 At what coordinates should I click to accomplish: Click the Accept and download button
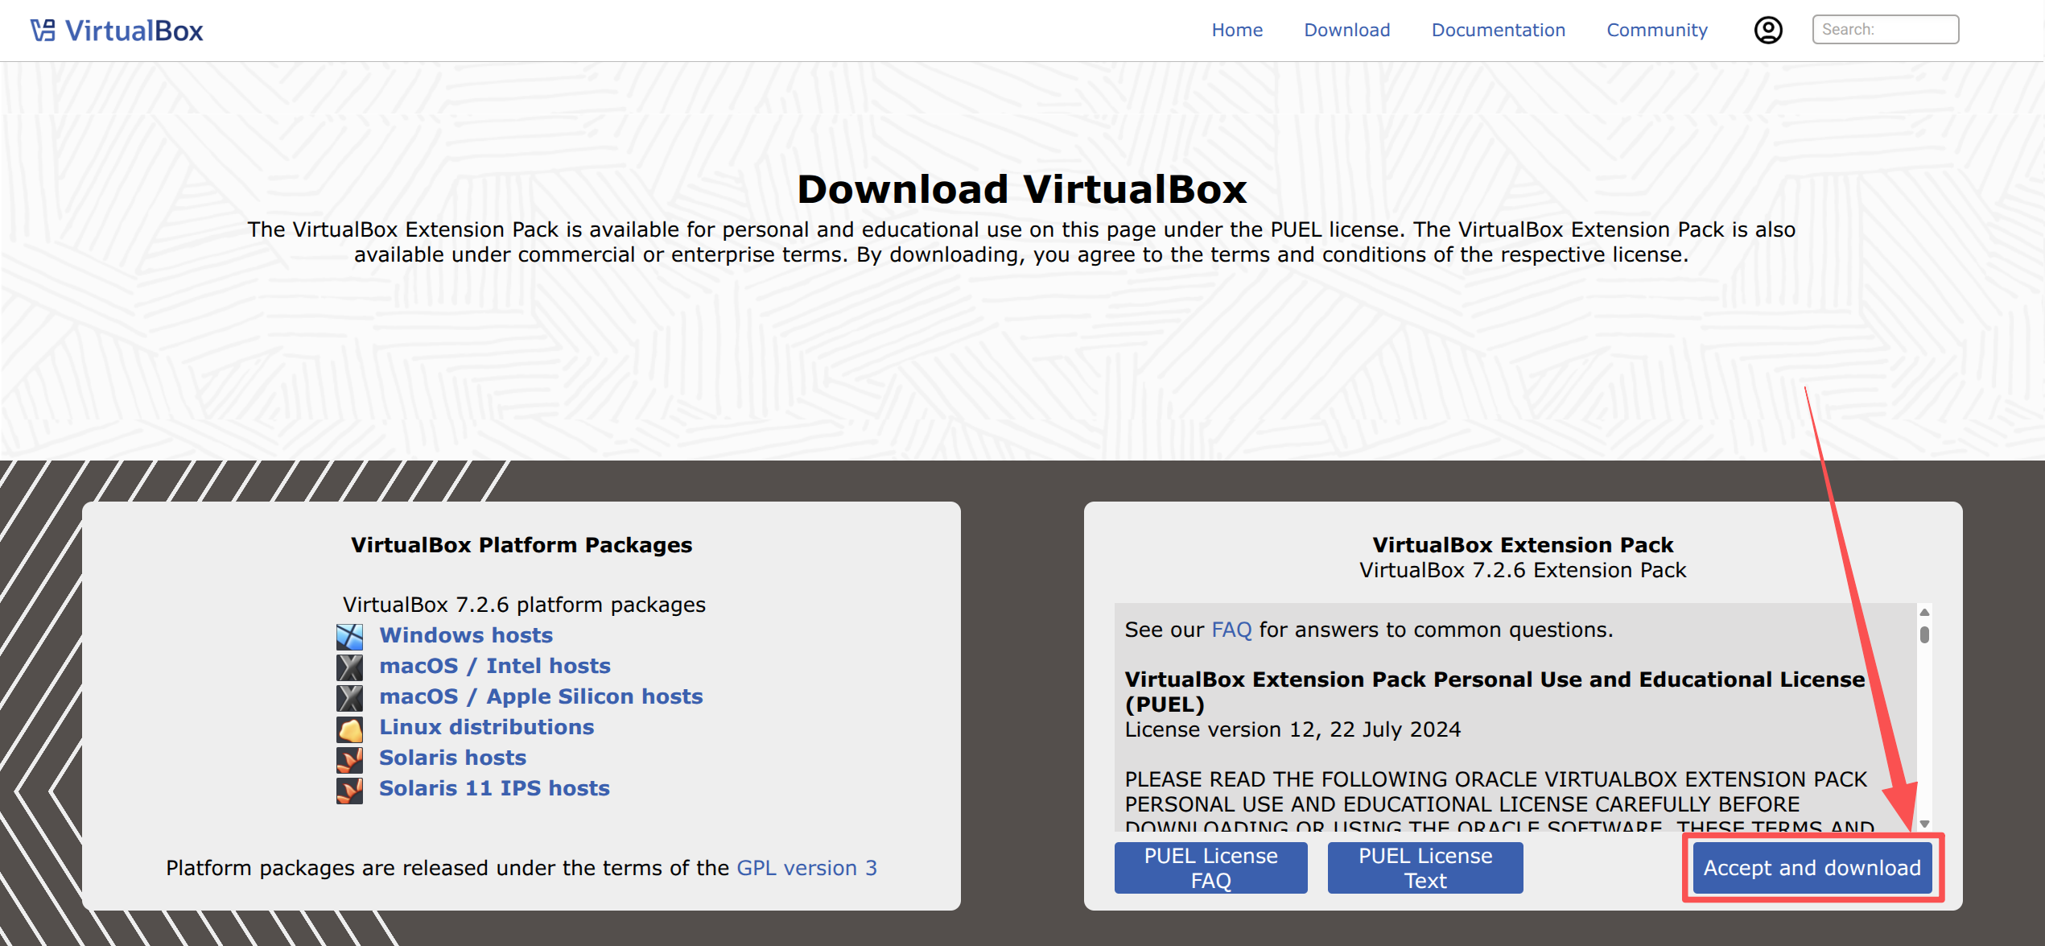[1812, 868]
